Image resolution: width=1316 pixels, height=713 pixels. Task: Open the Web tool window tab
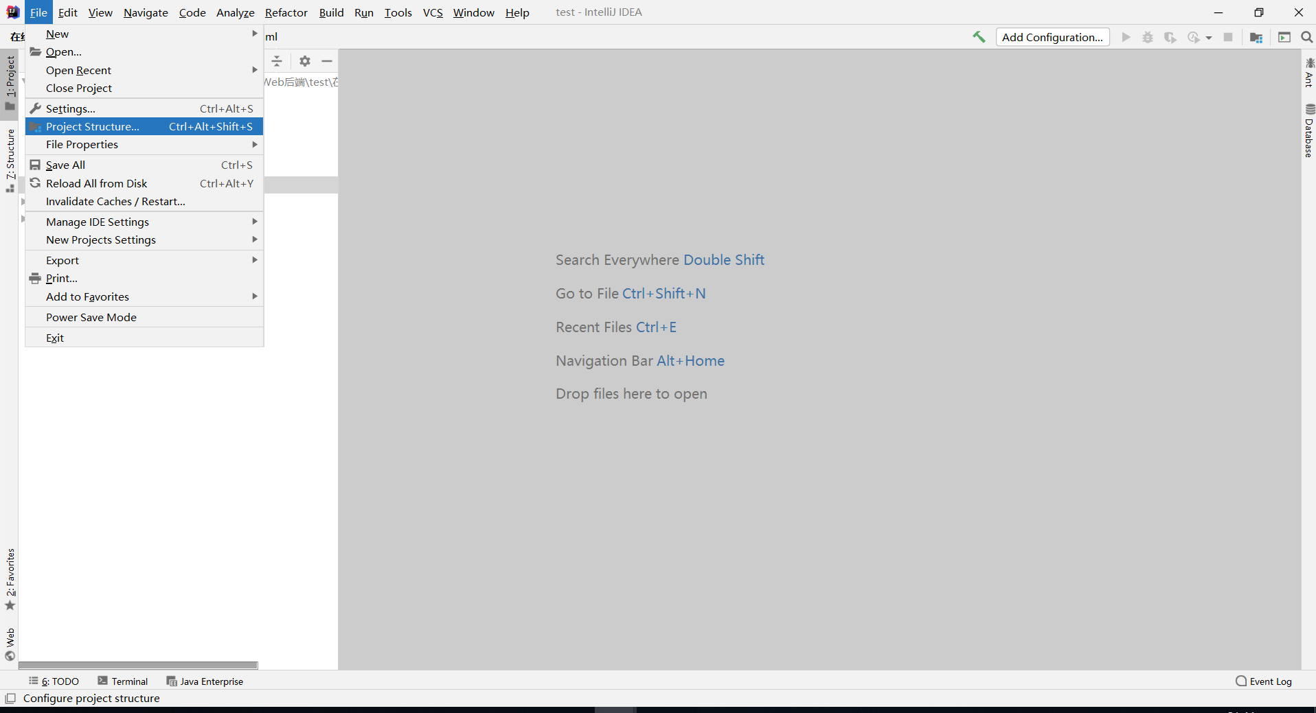[x=10, y=644]
